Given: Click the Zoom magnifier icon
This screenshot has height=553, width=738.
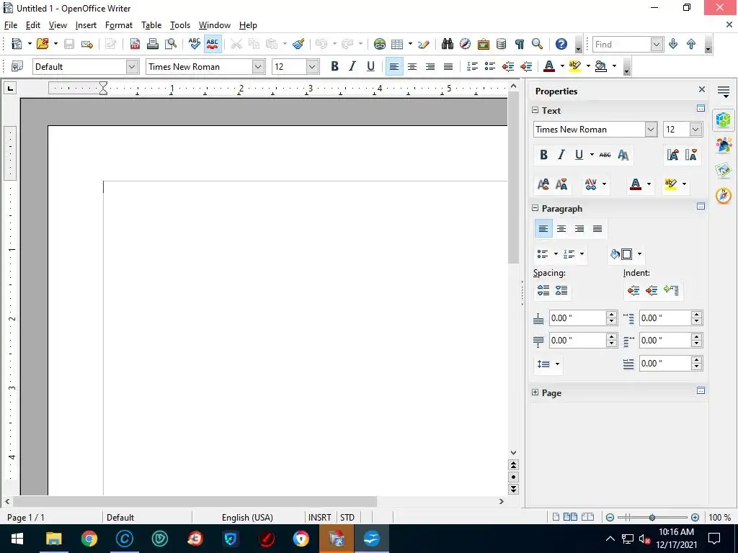Looking at the screenshot, I should point(537,44).
